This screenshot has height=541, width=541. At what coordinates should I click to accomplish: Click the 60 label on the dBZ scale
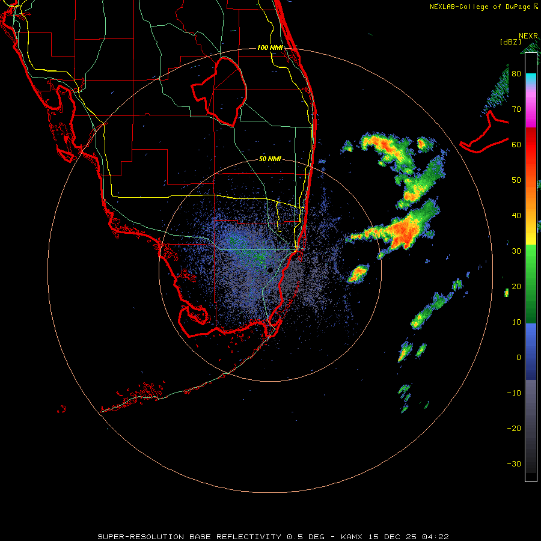[516, 145]
